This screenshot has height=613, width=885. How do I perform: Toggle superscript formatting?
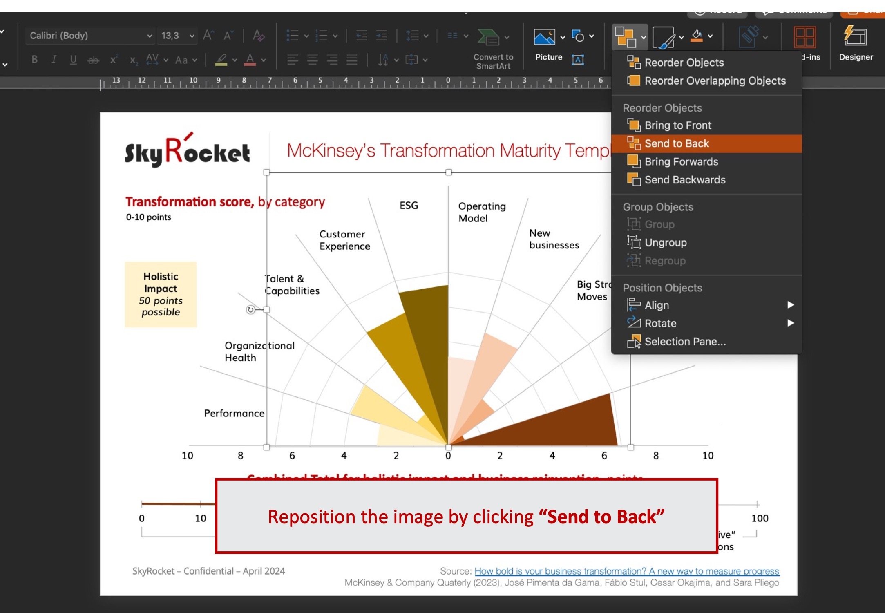pos(114,60)
